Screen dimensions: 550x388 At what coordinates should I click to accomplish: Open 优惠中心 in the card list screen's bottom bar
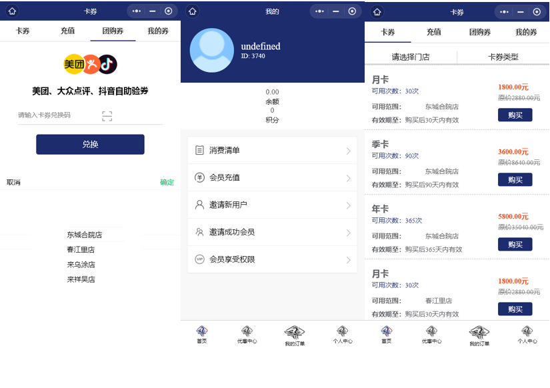432,334
